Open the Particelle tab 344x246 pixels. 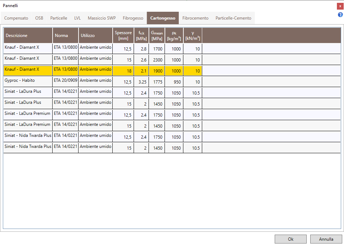point(59,18)
